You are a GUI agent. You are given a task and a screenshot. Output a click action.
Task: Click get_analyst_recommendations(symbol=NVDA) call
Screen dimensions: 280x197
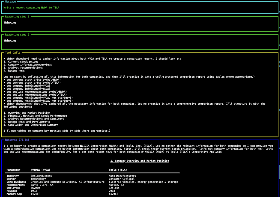pyautogui.click(x=37, y=92)
